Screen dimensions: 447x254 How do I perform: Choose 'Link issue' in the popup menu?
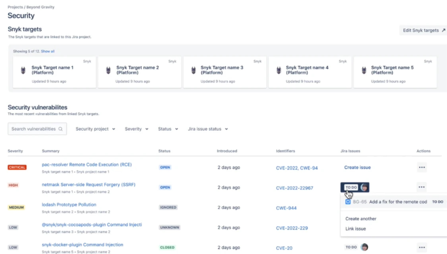pos(356,229)
